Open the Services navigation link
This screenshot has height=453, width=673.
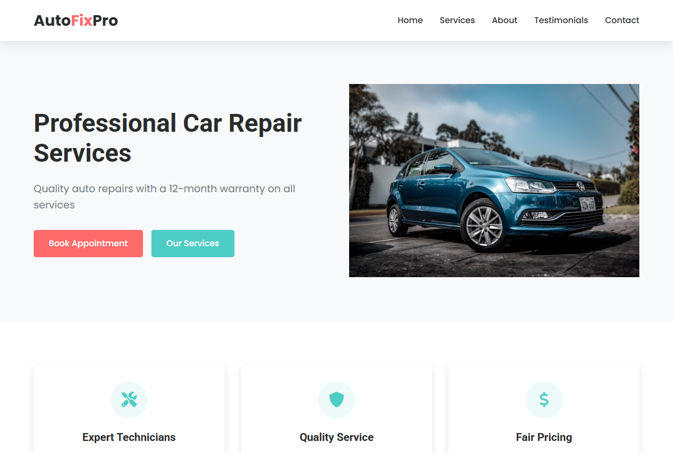pos(457,20)
